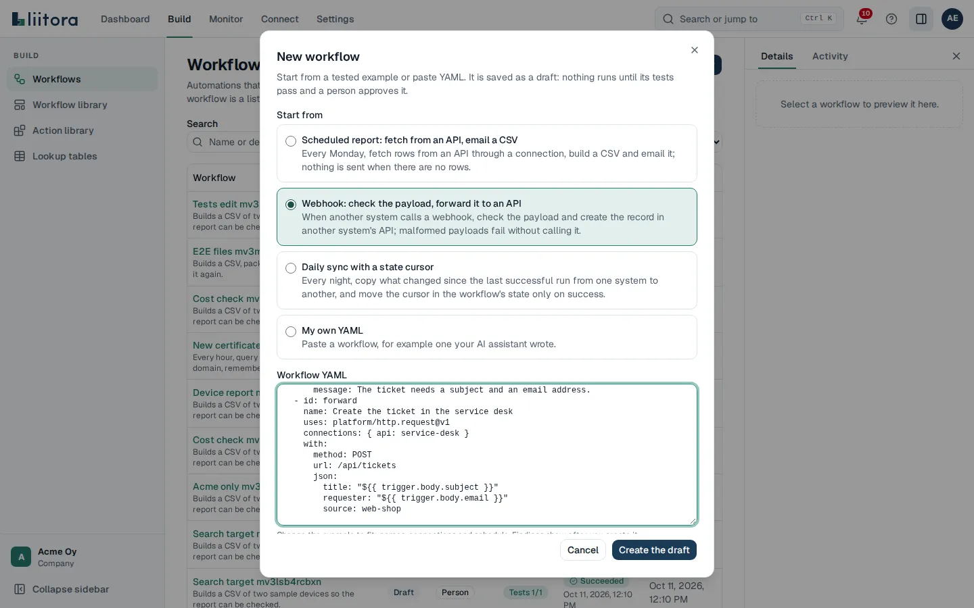Open Workflow library in sidebar
Viewport: 974px width, 608px height.
coord(83,105)
